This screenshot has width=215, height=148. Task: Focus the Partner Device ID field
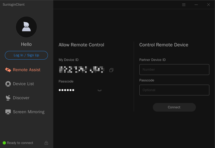pyautogui.click(x=174, y=70)
